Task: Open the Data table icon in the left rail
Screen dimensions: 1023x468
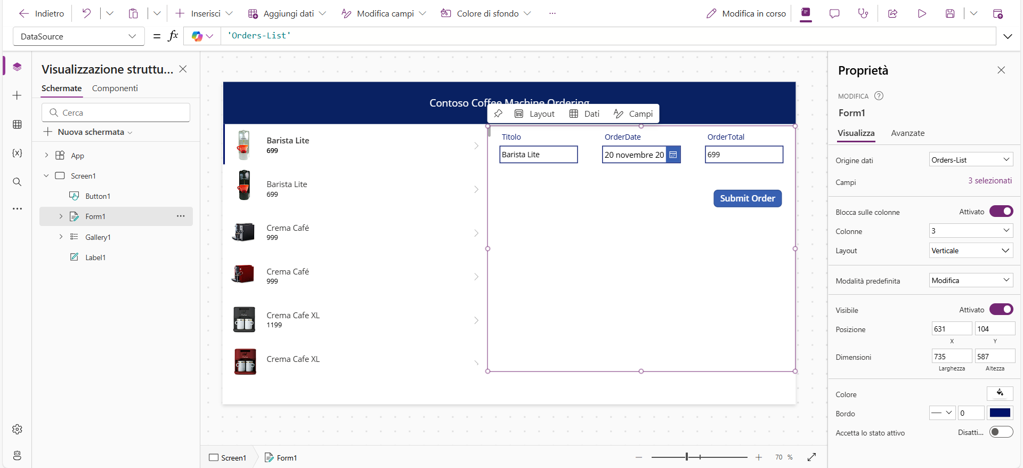Action: click(x=17, y=124)
